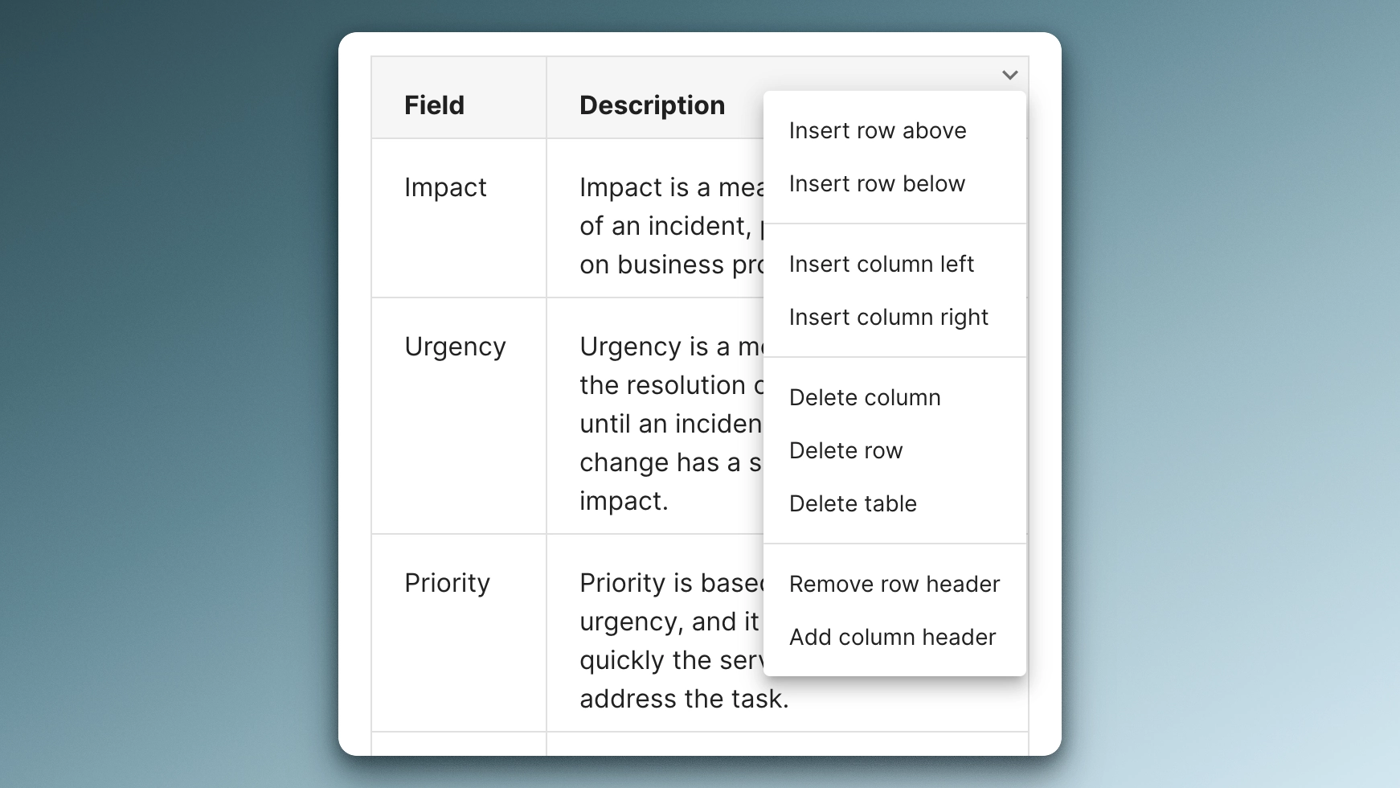Image resolution: width=1400 pixels, height=788 pixels.
Task: Select the 'Priority' cell in the table
Action: point(447,582)
